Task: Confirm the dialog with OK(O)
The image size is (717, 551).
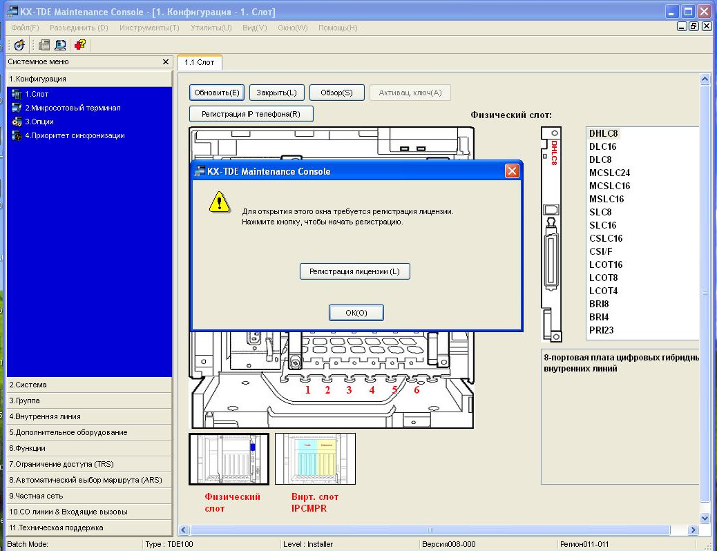Action: pyautogui.click(x=356, y=313)
